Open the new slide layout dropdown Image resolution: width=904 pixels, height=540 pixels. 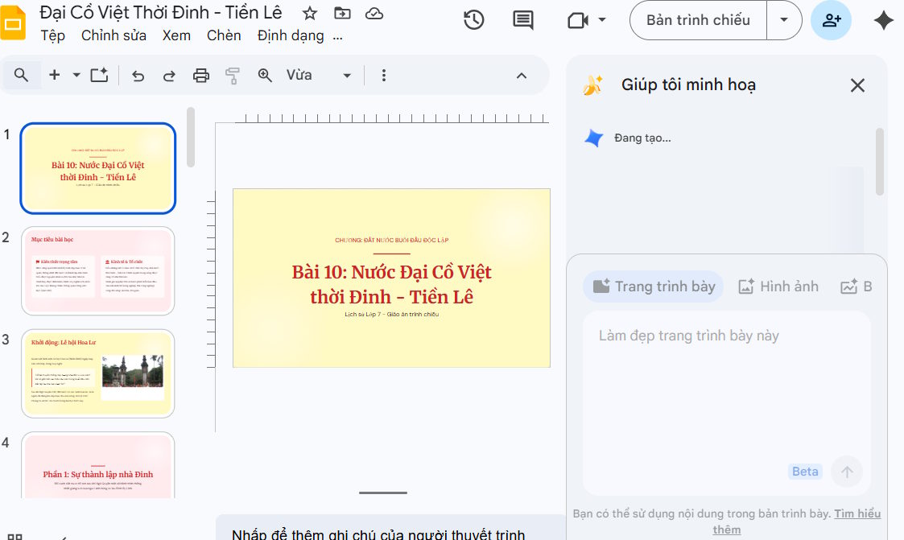pyautogui.click(x=76, y=75)
